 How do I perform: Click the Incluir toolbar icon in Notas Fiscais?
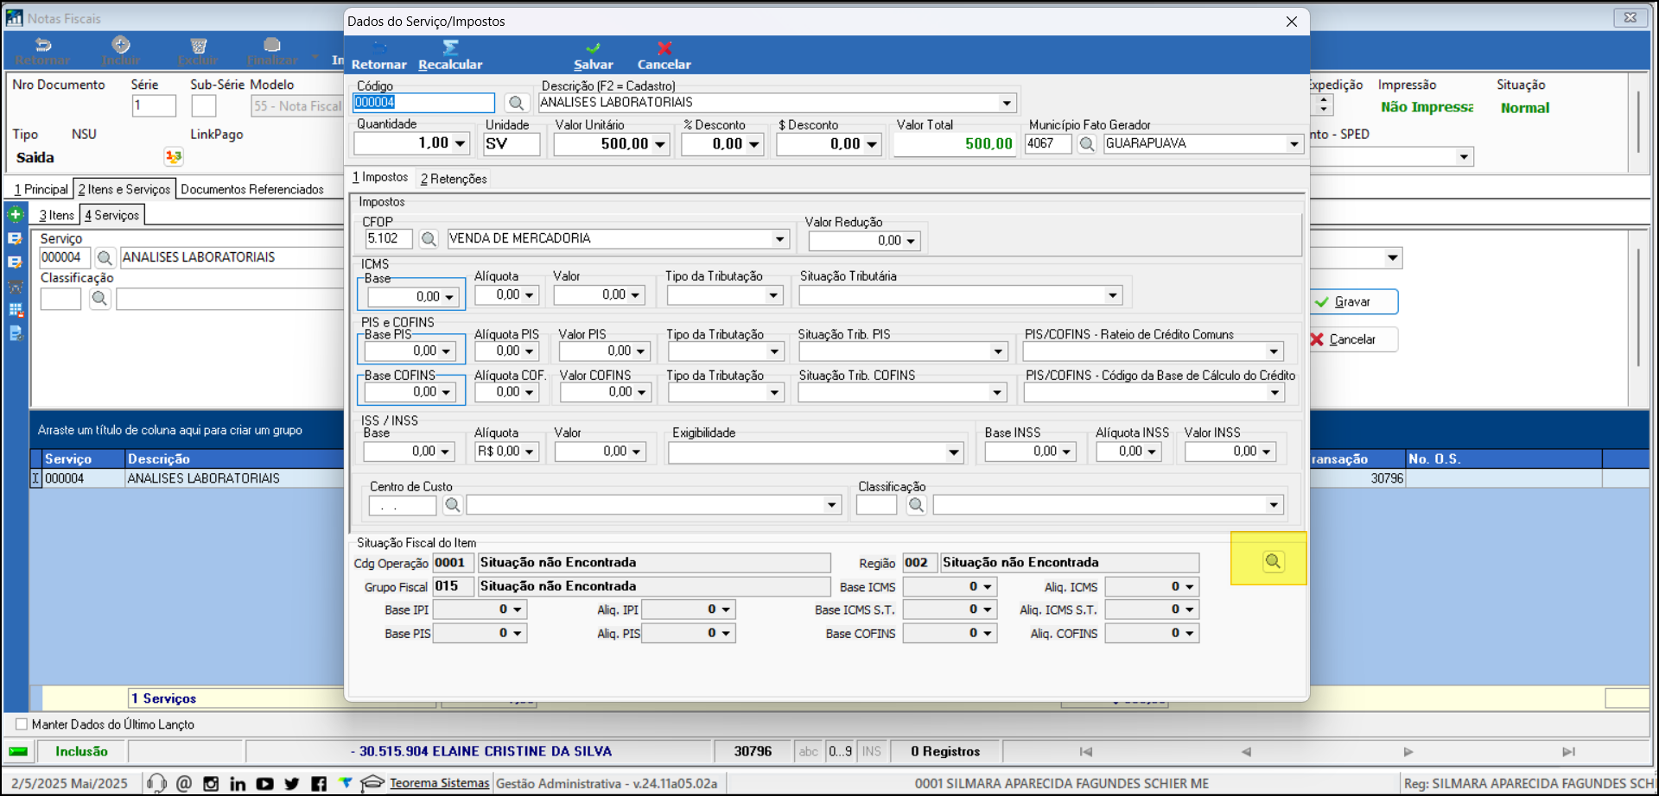pos(121,45)
